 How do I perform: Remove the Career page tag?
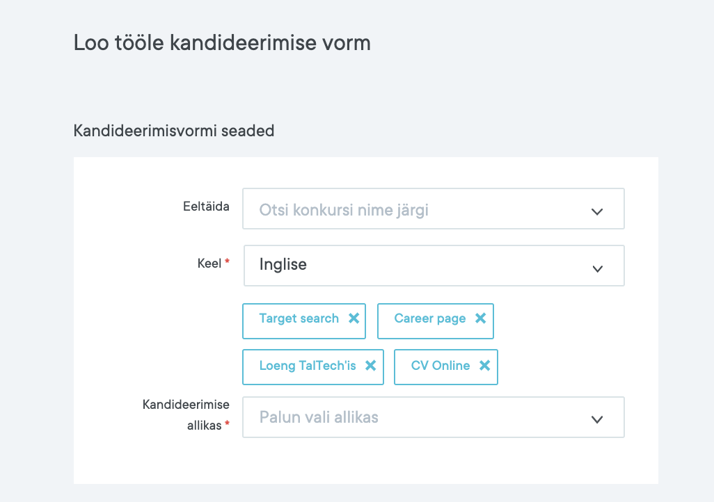[480, 318]
